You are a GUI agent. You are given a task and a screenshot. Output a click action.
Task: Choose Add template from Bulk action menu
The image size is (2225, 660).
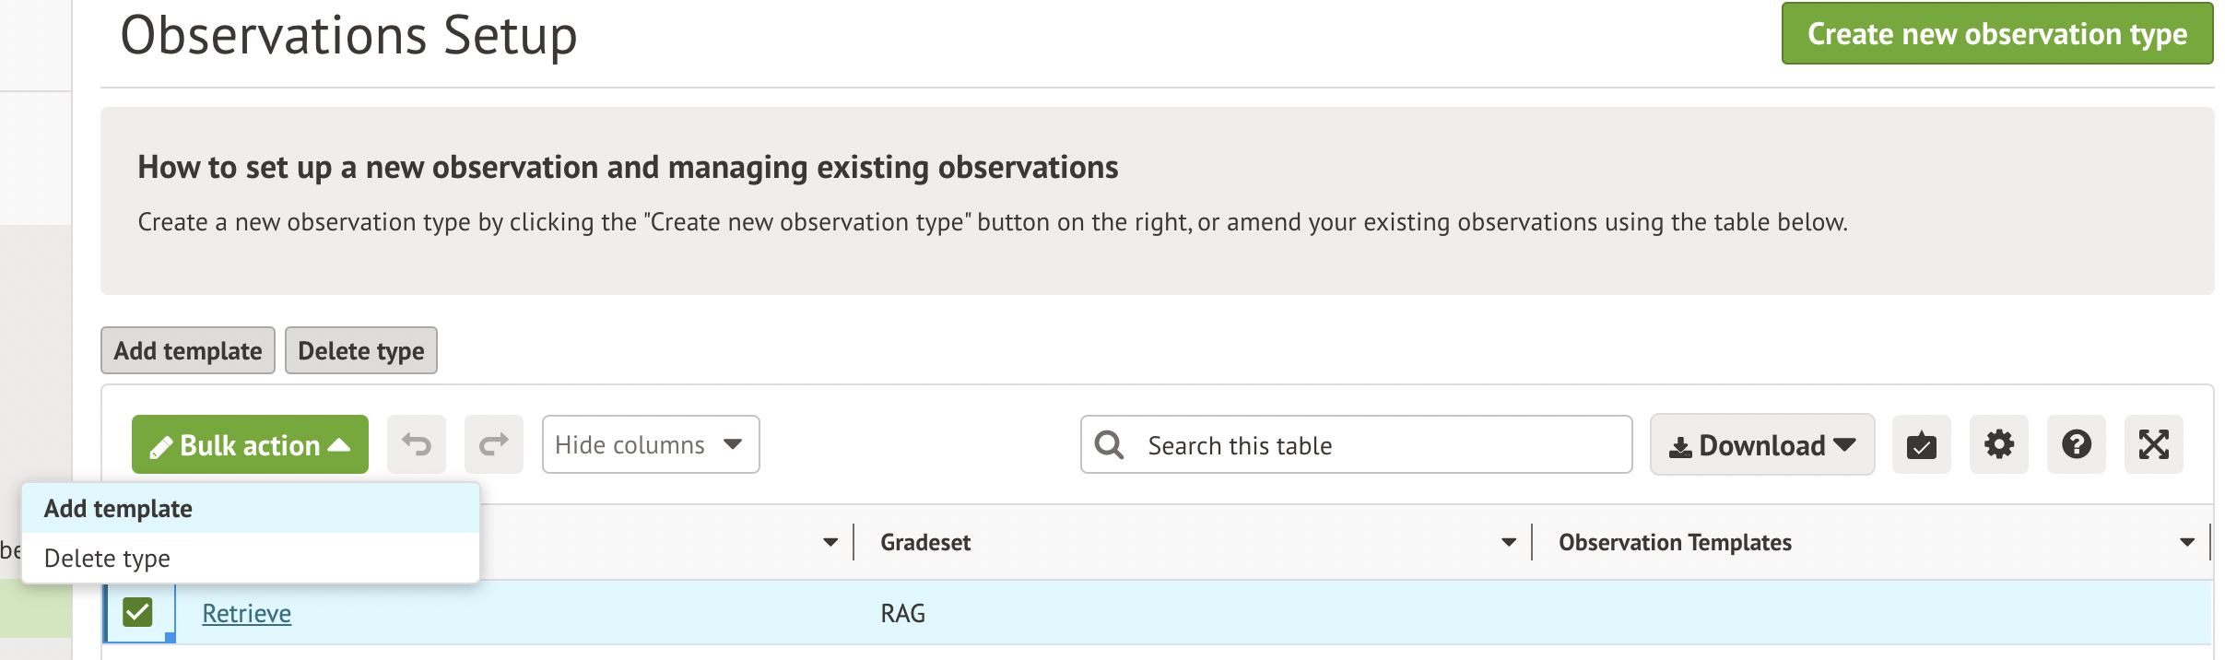119,509
